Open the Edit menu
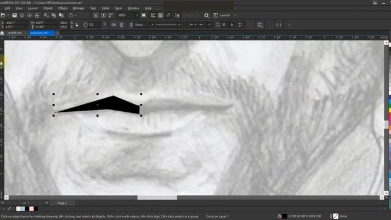The width and height of the screenshot is (391, 220). tap(7, 8)
